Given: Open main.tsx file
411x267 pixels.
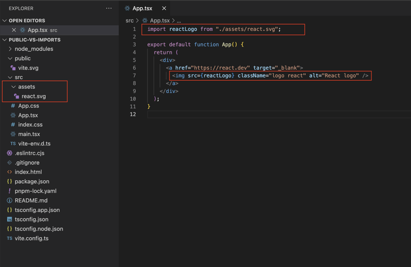Looking at the screenshot, I should click(29, 134).
